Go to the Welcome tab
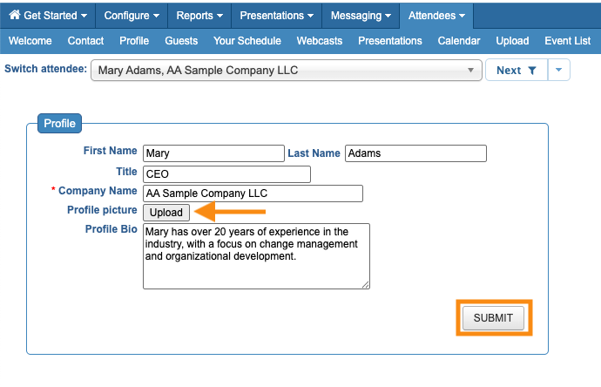The width and height of the screenshot is (601, 387). coord(30,41)
